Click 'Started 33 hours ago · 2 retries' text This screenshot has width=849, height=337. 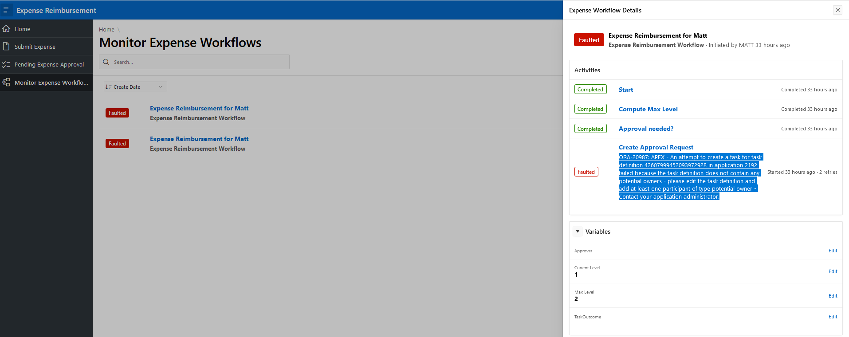(x=802, y=172)
